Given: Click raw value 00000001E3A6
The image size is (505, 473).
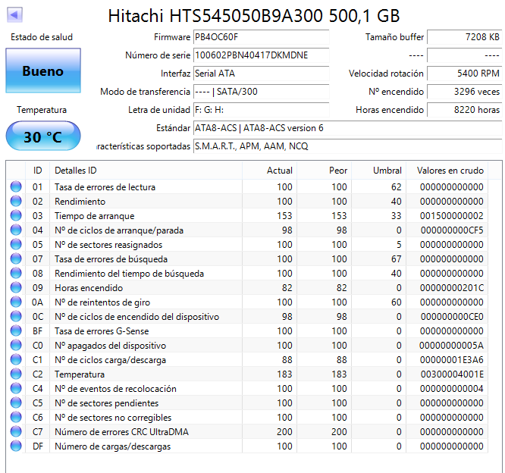Looking at the screenshot, I should [451, 359].
